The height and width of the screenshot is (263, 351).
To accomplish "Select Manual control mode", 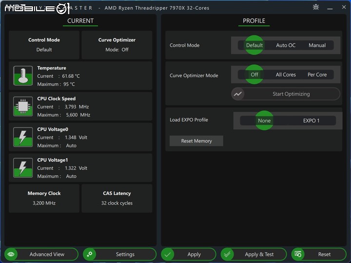I will pos(317,45).
